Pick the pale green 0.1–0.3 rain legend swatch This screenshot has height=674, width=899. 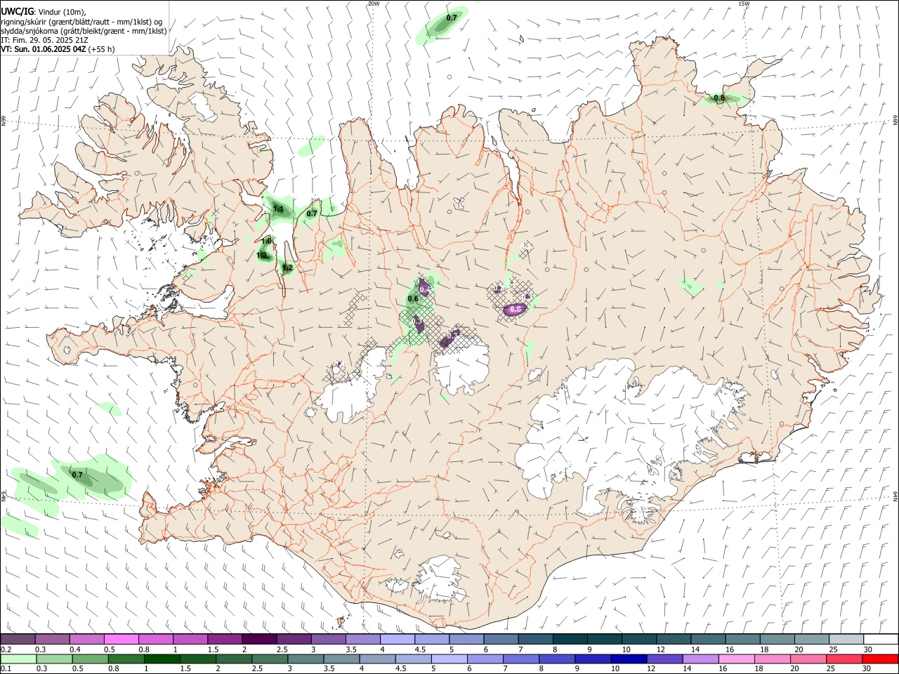pyautogui.click(x=18, y=659)
